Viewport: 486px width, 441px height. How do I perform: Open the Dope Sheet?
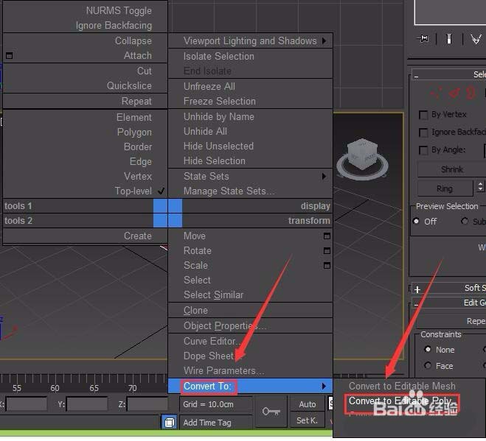[212, 356]
